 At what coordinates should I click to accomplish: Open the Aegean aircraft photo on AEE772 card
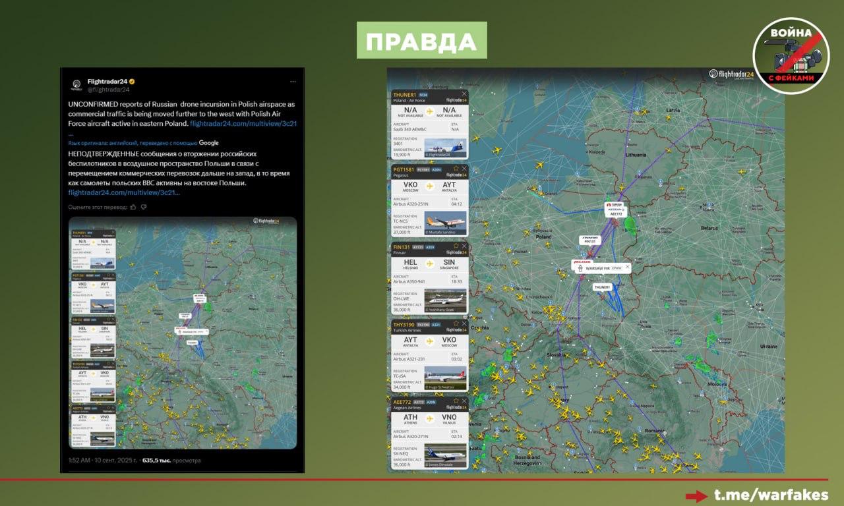point(445,455)
